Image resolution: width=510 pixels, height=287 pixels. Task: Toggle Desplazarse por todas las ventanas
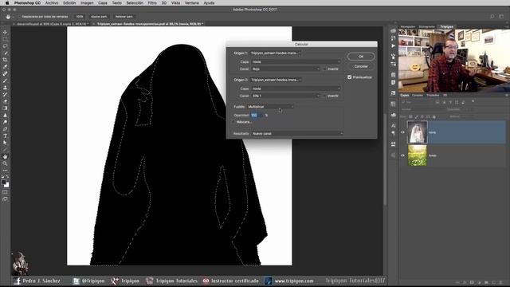pyautogui.click(x=19, y=16)
